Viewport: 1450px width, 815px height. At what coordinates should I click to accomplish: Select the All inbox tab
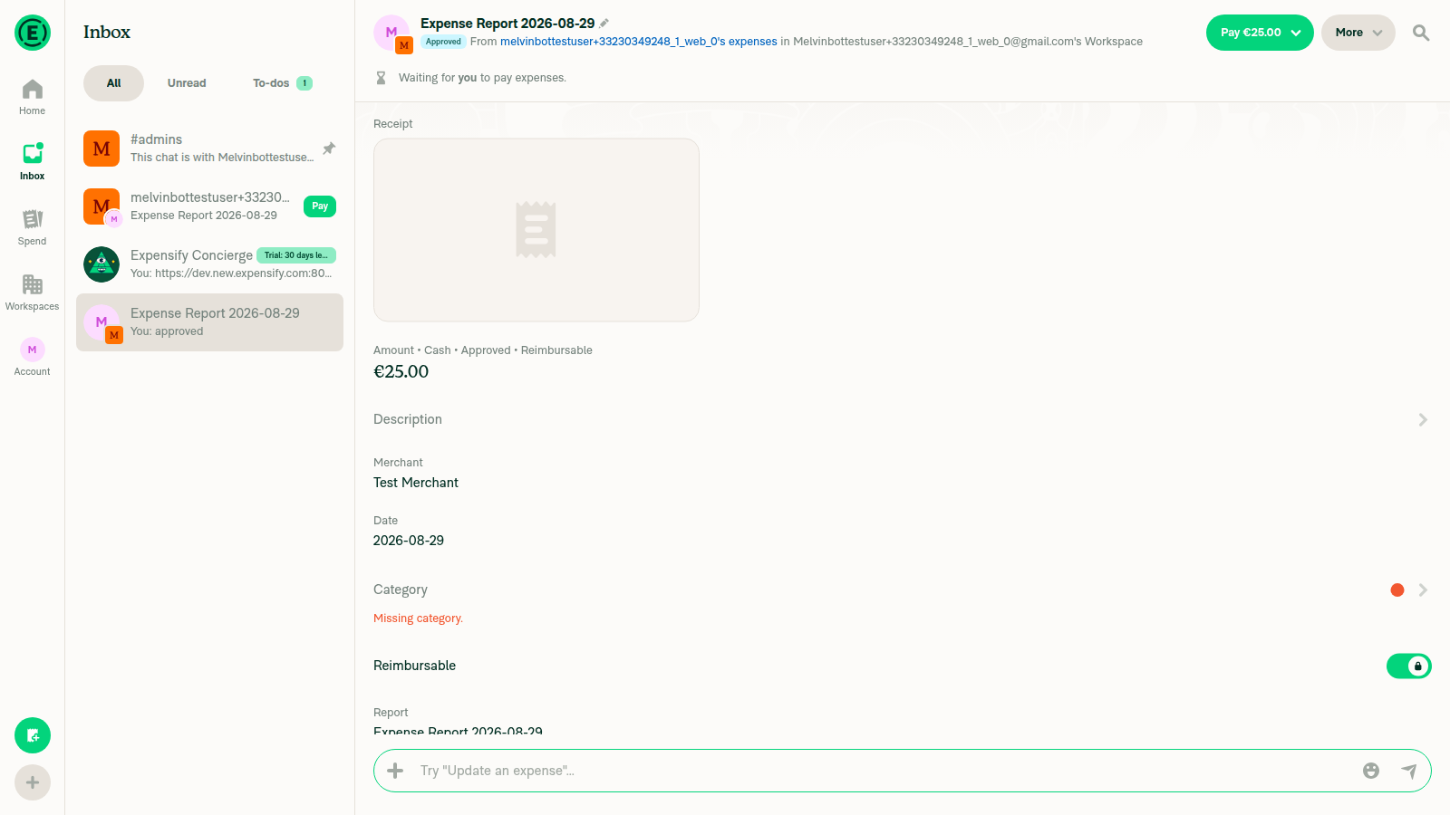tap(113, 83)
